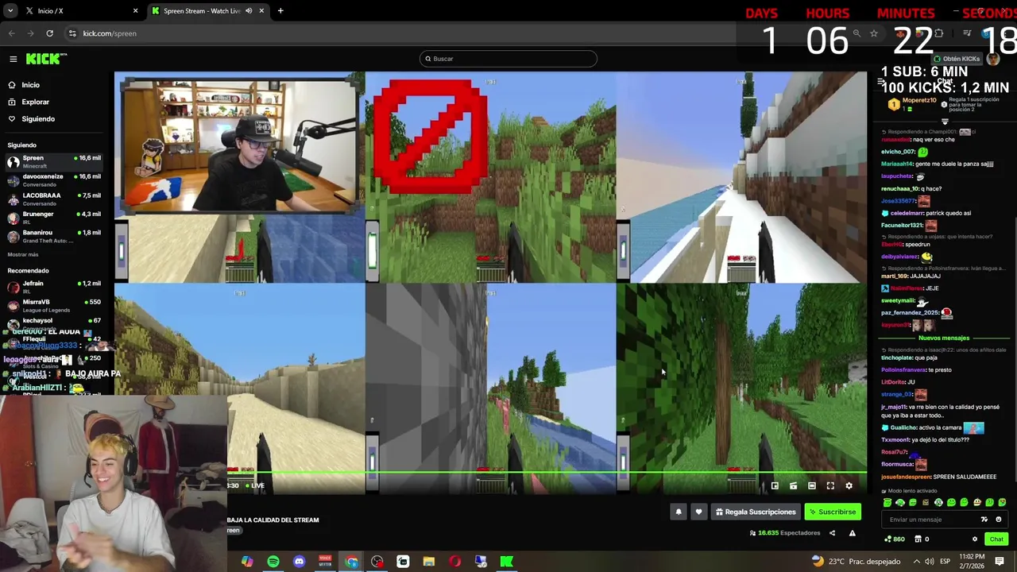The height and width of the screenshot is (572, 1017).
Task: Insert the first green quick emote
Action: [x=887, y=503]
